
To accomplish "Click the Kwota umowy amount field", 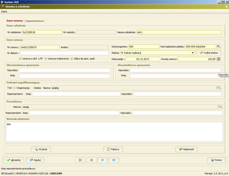I will pos(197,59).
